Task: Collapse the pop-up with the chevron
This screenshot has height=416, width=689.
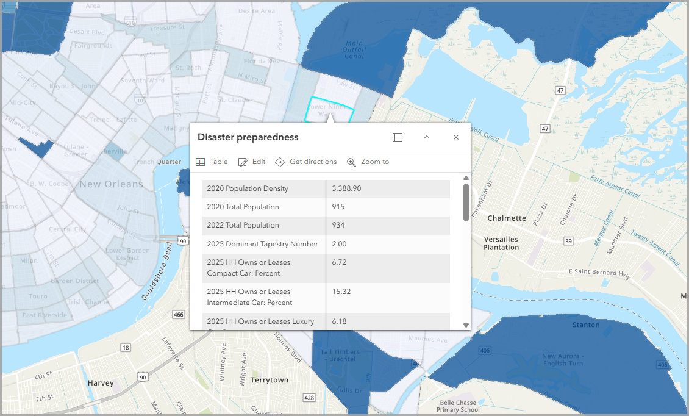Action: click(427, 137)
